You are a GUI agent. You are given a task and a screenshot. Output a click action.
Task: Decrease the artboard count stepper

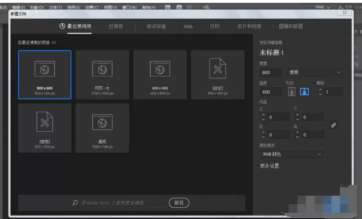pyautogui.click(x=320, y=94)
